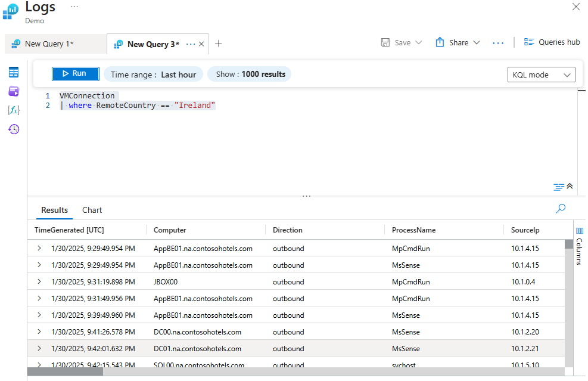Click the Demo workspace label

click(x=35, y=21)
